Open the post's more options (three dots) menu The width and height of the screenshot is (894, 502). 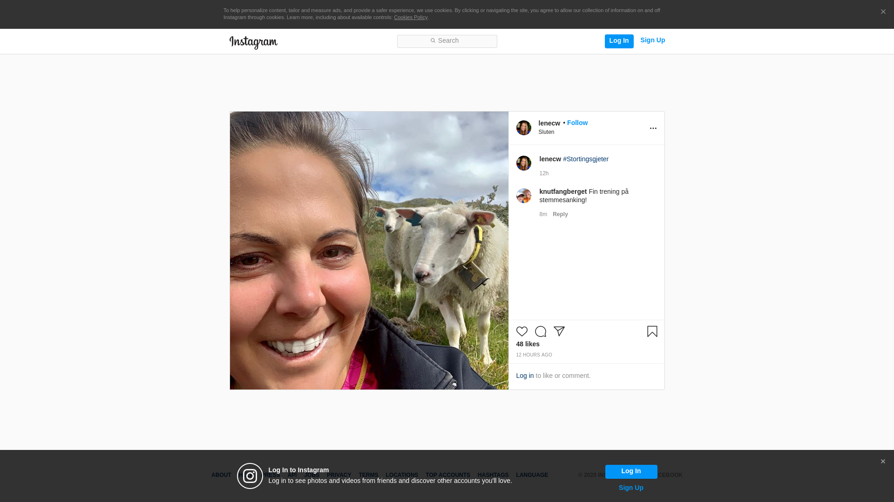click(x=653, y=128)
